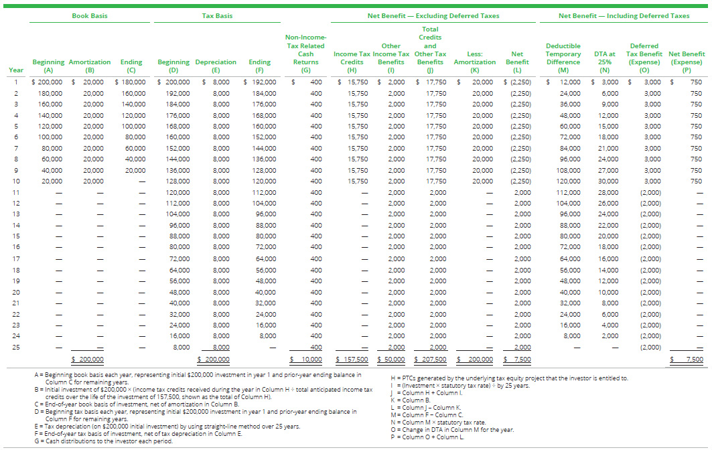Viewport: 712px width, 452px height.
Task: Click Year 1 Beginning book basis $200,000 cell
Action: pos(48,82)
